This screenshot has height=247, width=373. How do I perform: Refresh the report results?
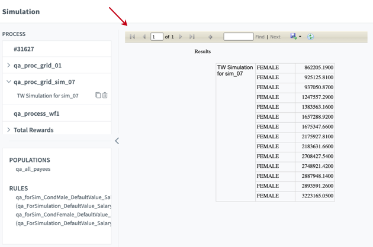(x=310, y=37)
